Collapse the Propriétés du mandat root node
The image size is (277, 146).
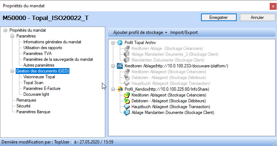point(5,30)
